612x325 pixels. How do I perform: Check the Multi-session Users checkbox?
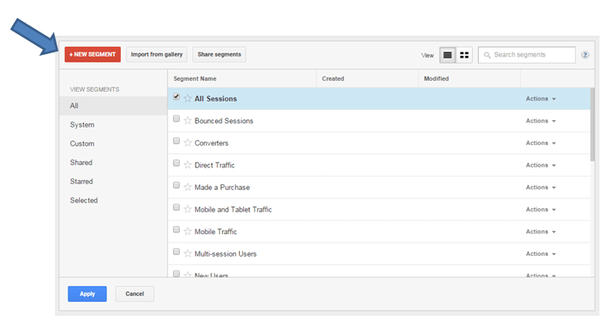[177, 252]
